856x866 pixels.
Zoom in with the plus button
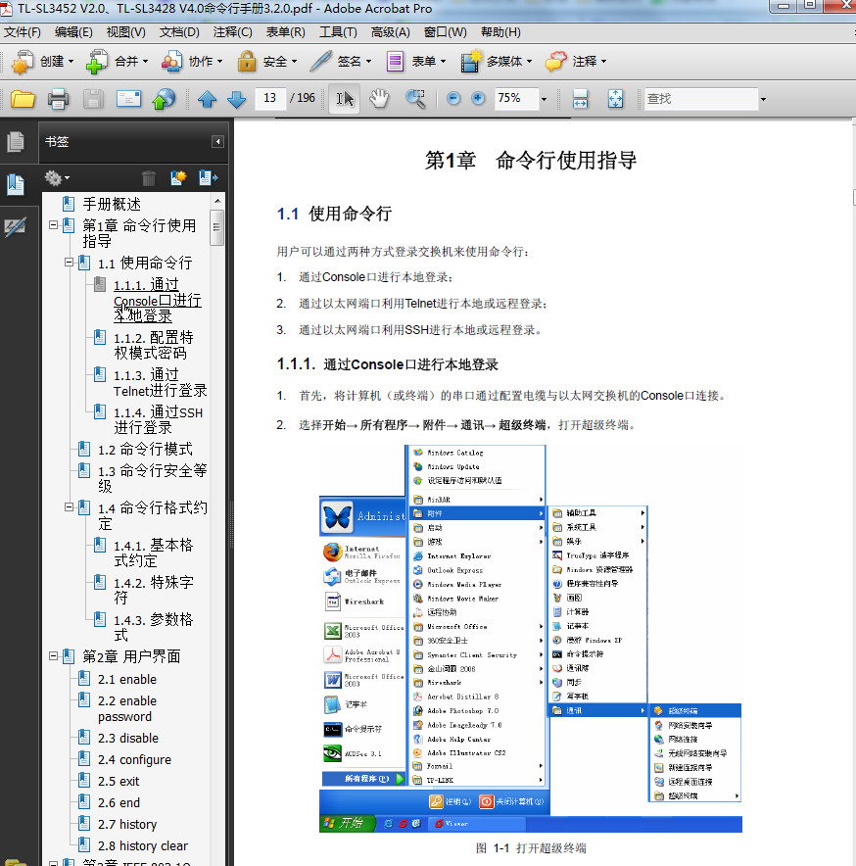(478, 98)
